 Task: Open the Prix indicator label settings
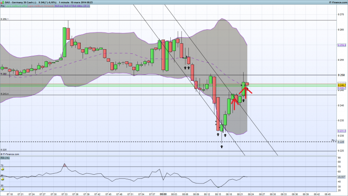[2, 6]
